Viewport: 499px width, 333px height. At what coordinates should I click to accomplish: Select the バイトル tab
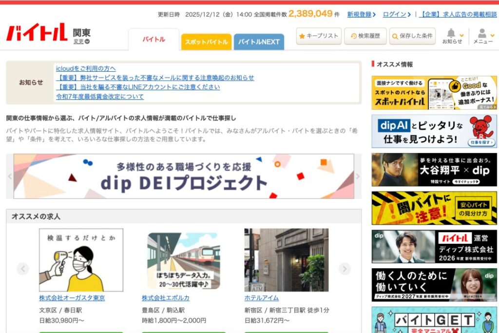[x=154, y=39]
